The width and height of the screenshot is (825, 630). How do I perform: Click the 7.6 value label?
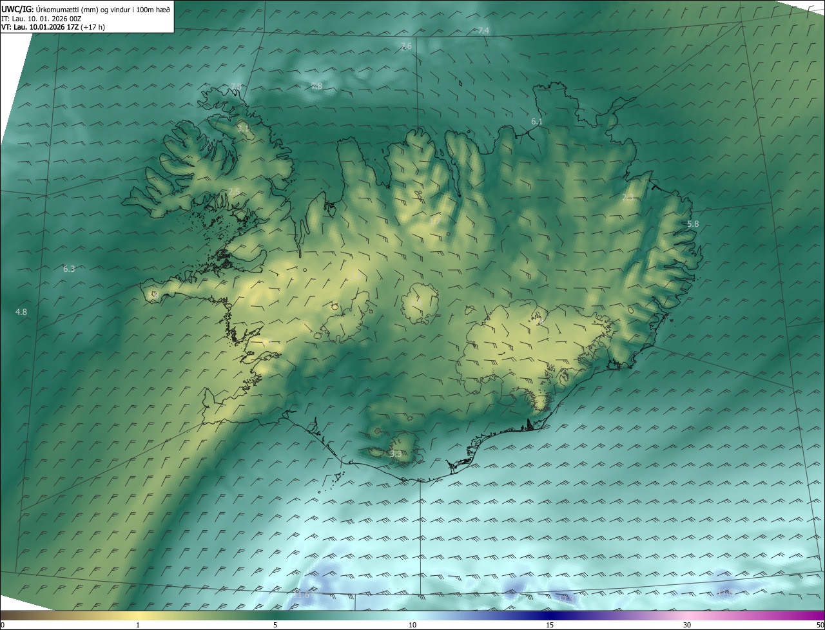(x=406, y=46)
